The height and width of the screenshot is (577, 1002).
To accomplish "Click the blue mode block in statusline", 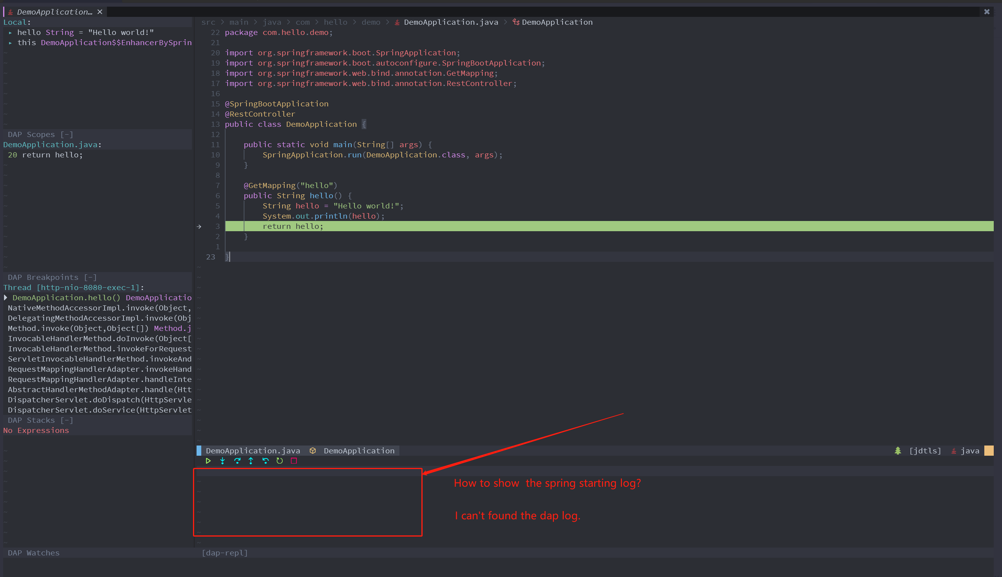I will tap(199, 451).
